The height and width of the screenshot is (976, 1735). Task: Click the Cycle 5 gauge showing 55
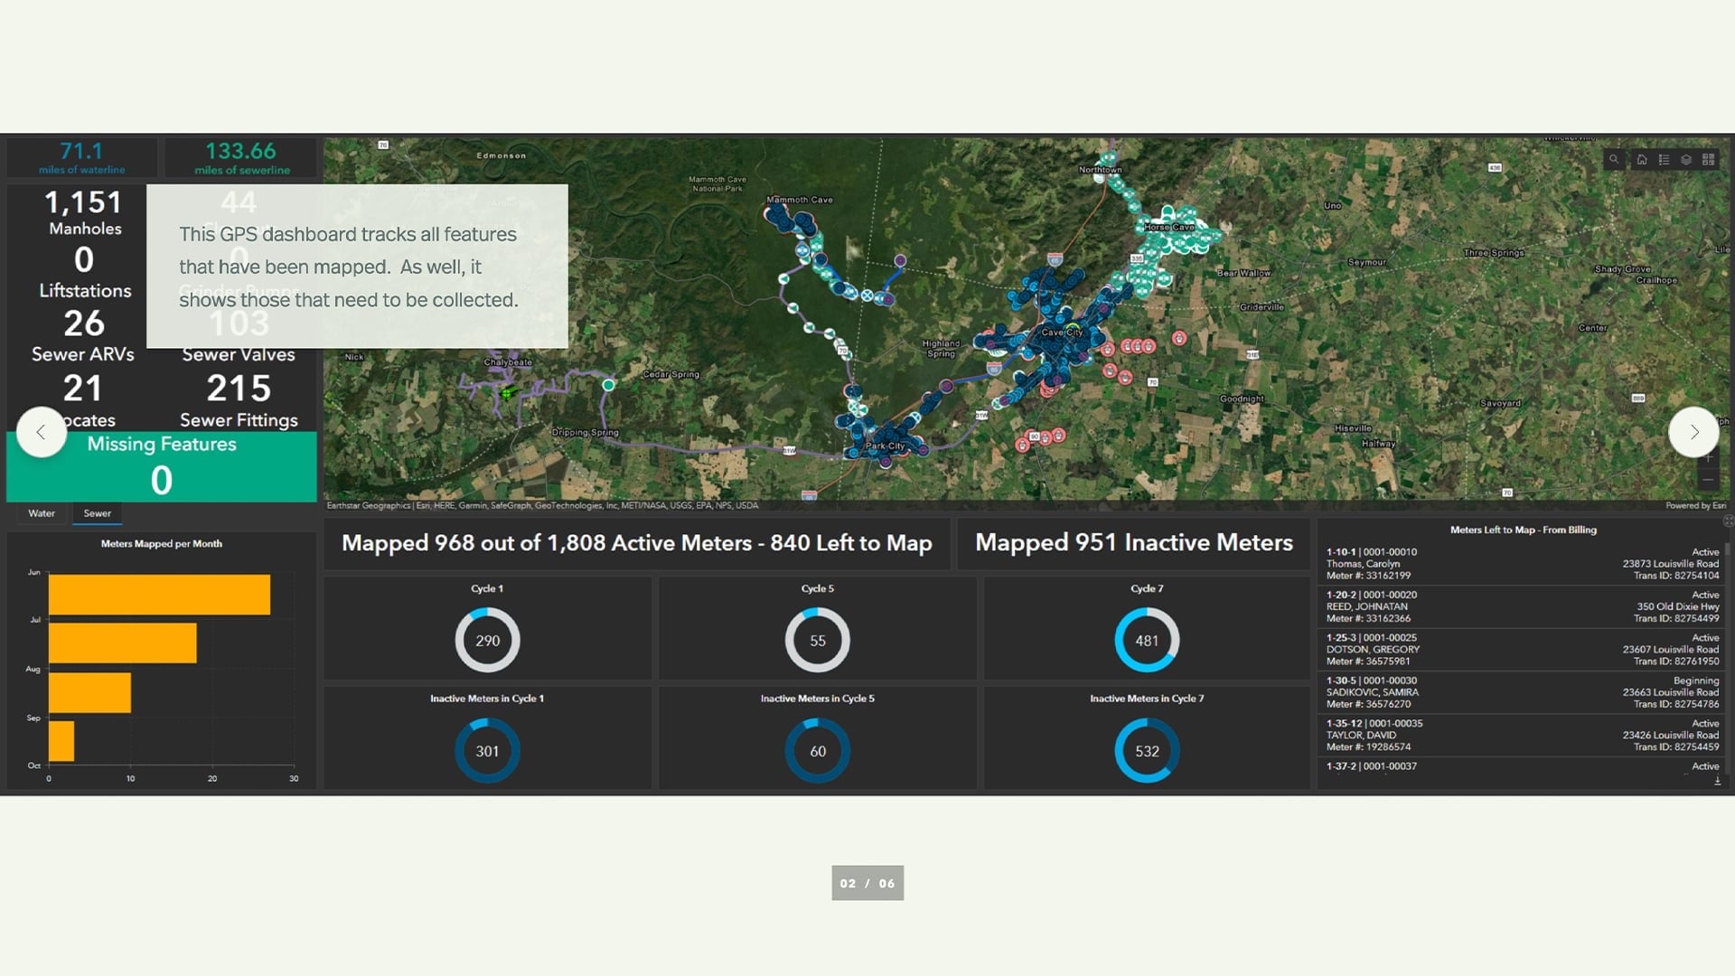point(817,640)
